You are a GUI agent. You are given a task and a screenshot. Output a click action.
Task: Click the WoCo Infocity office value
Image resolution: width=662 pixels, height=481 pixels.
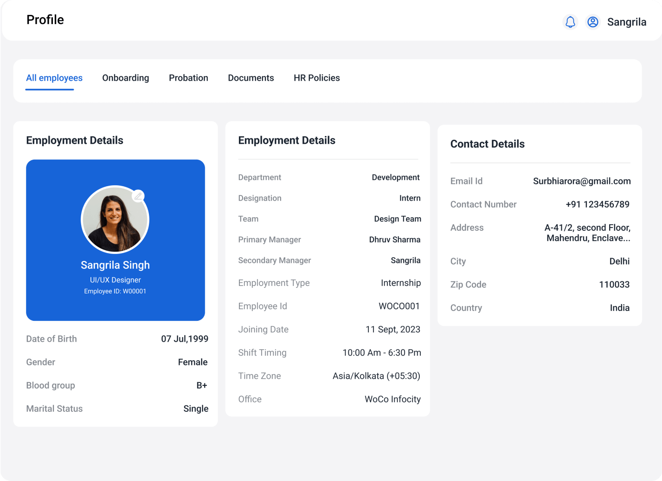[392, 399]
